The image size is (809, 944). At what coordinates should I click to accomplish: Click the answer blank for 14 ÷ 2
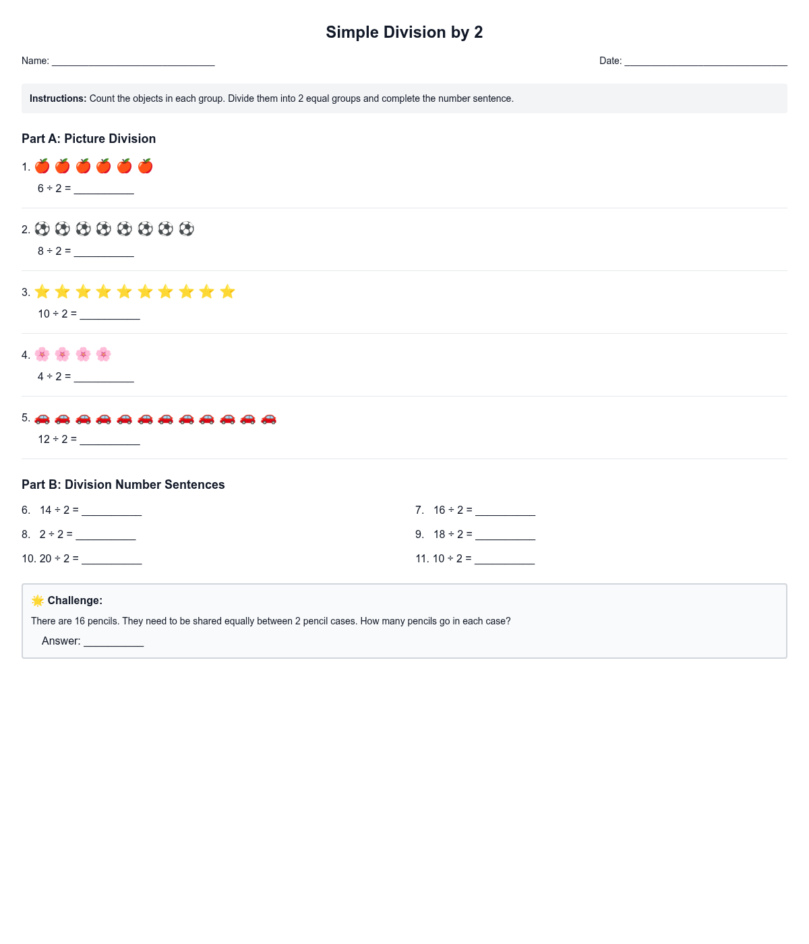[x=112, y=510]
